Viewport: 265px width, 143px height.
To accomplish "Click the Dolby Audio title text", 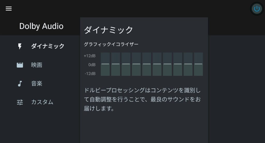I will [41, 26].
